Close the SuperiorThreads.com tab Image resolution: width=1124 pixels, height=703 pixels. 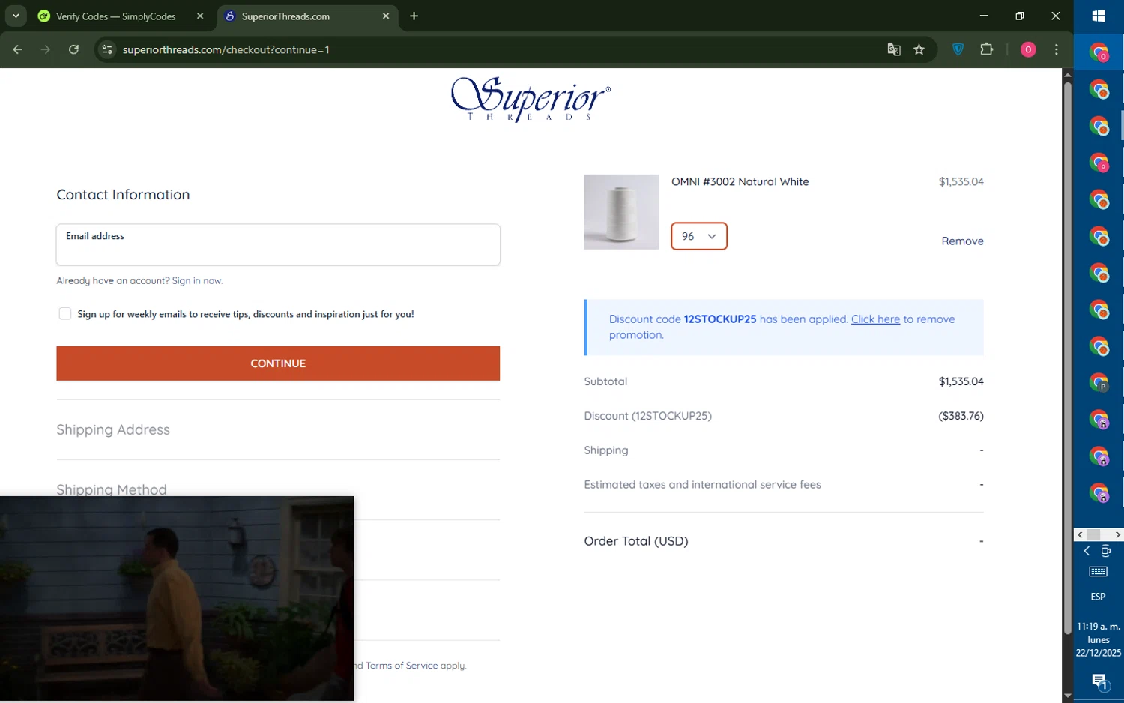coord(386,16)
